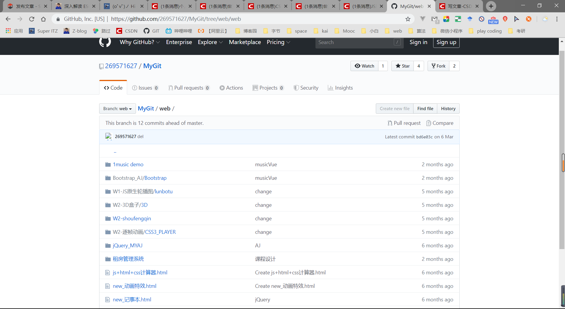This screenshot has height=309, width=565.
Task: View commit History
Action: 448,109
